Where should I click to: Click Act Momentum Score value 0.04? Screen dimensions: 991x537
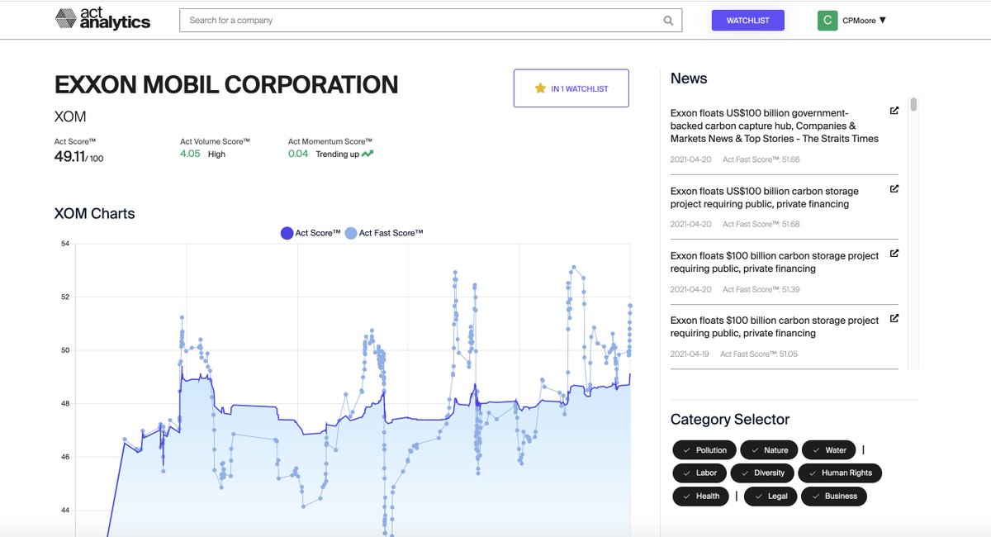coord(298,154)
